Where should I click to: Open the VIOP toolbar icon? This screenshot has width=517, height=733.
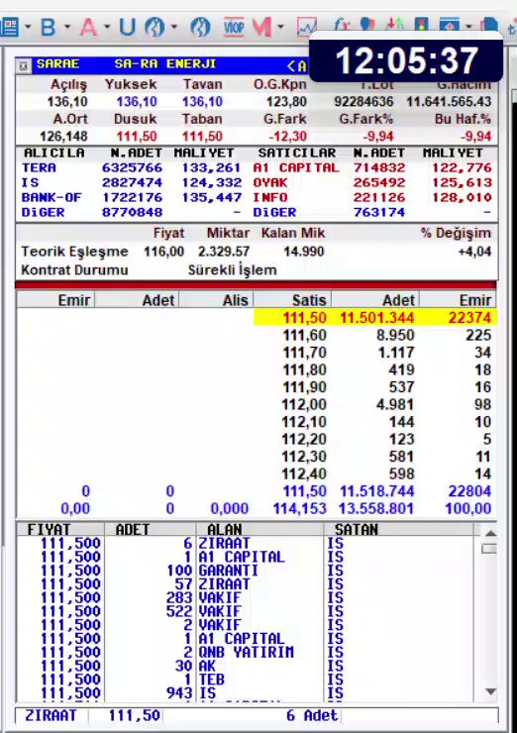(234, 27)
